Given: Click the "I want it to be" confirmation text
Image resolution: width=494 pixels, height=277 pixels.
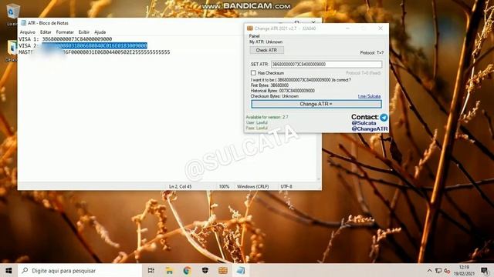Looking at the screenshot, I should [x=300, y=80].
